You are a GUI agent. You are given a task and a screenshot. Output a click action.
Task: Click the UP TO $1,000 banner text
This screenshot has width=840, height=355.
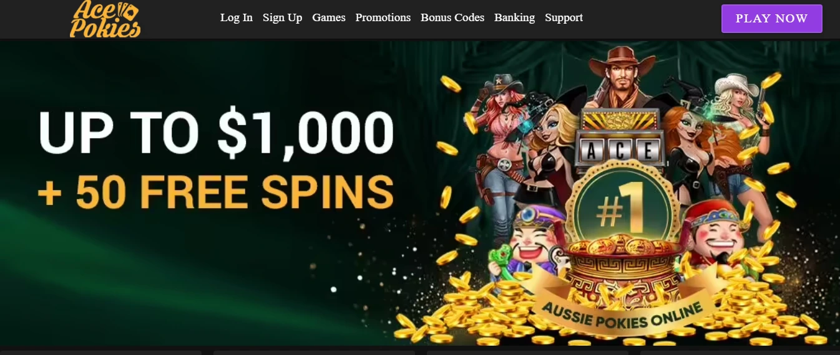(x=216, y=133)
